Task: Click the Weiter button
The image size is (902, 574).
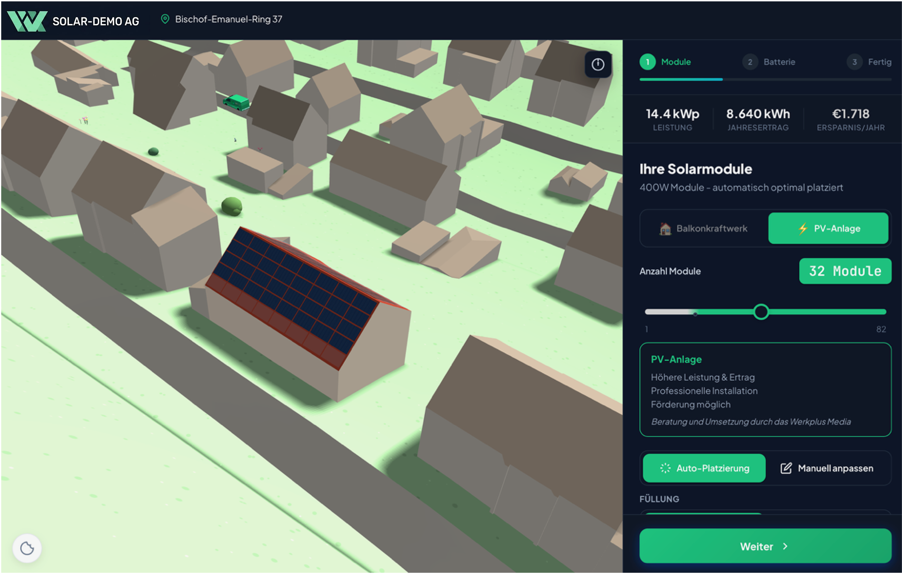Action: click(x=765, y=546)
